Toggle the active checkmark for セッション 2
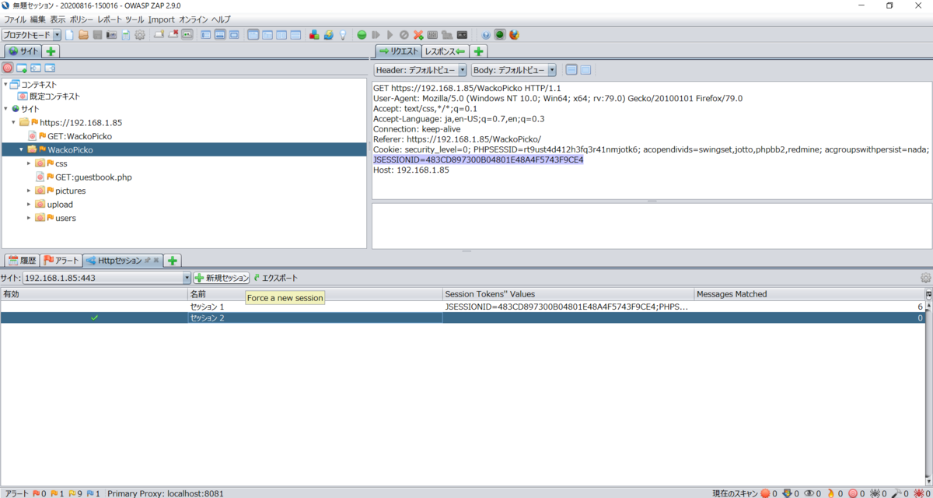This screenshot has width=933, height=498. pos(94,318)
